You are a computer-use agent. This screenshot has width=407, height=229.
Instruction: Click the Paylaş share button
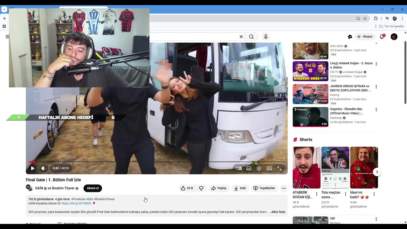[x=219, y=188]
